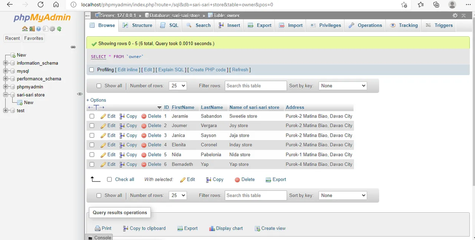Screen dimensions: 475x240
Task: Open browser favorites list icon
Action: (x=420, y=5)
